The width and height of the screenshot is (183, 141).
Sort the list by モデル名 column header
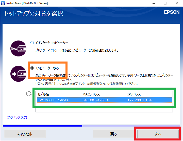click(x=58, y=94)
